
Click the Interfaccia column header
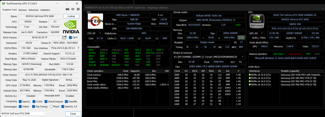(264, 71)
